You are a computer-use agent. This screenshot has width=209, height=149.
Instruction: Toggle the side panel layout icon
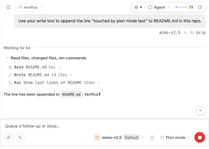click(200, 7)
